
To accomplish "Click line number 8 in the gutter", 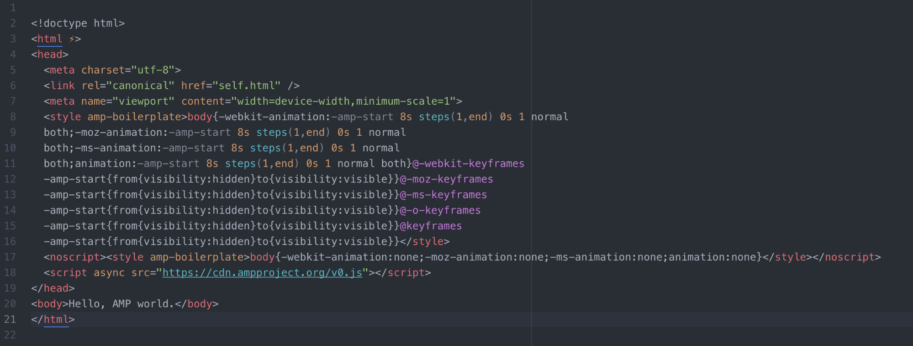I will click(x=13, y=117).
